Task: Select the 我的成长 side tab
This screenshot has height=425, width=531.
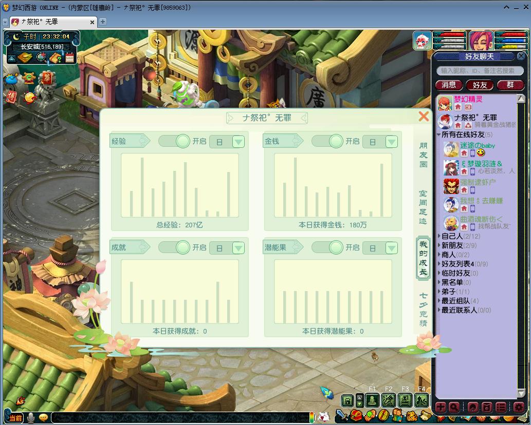Action: pyautogui.click(x=423, y=258)
